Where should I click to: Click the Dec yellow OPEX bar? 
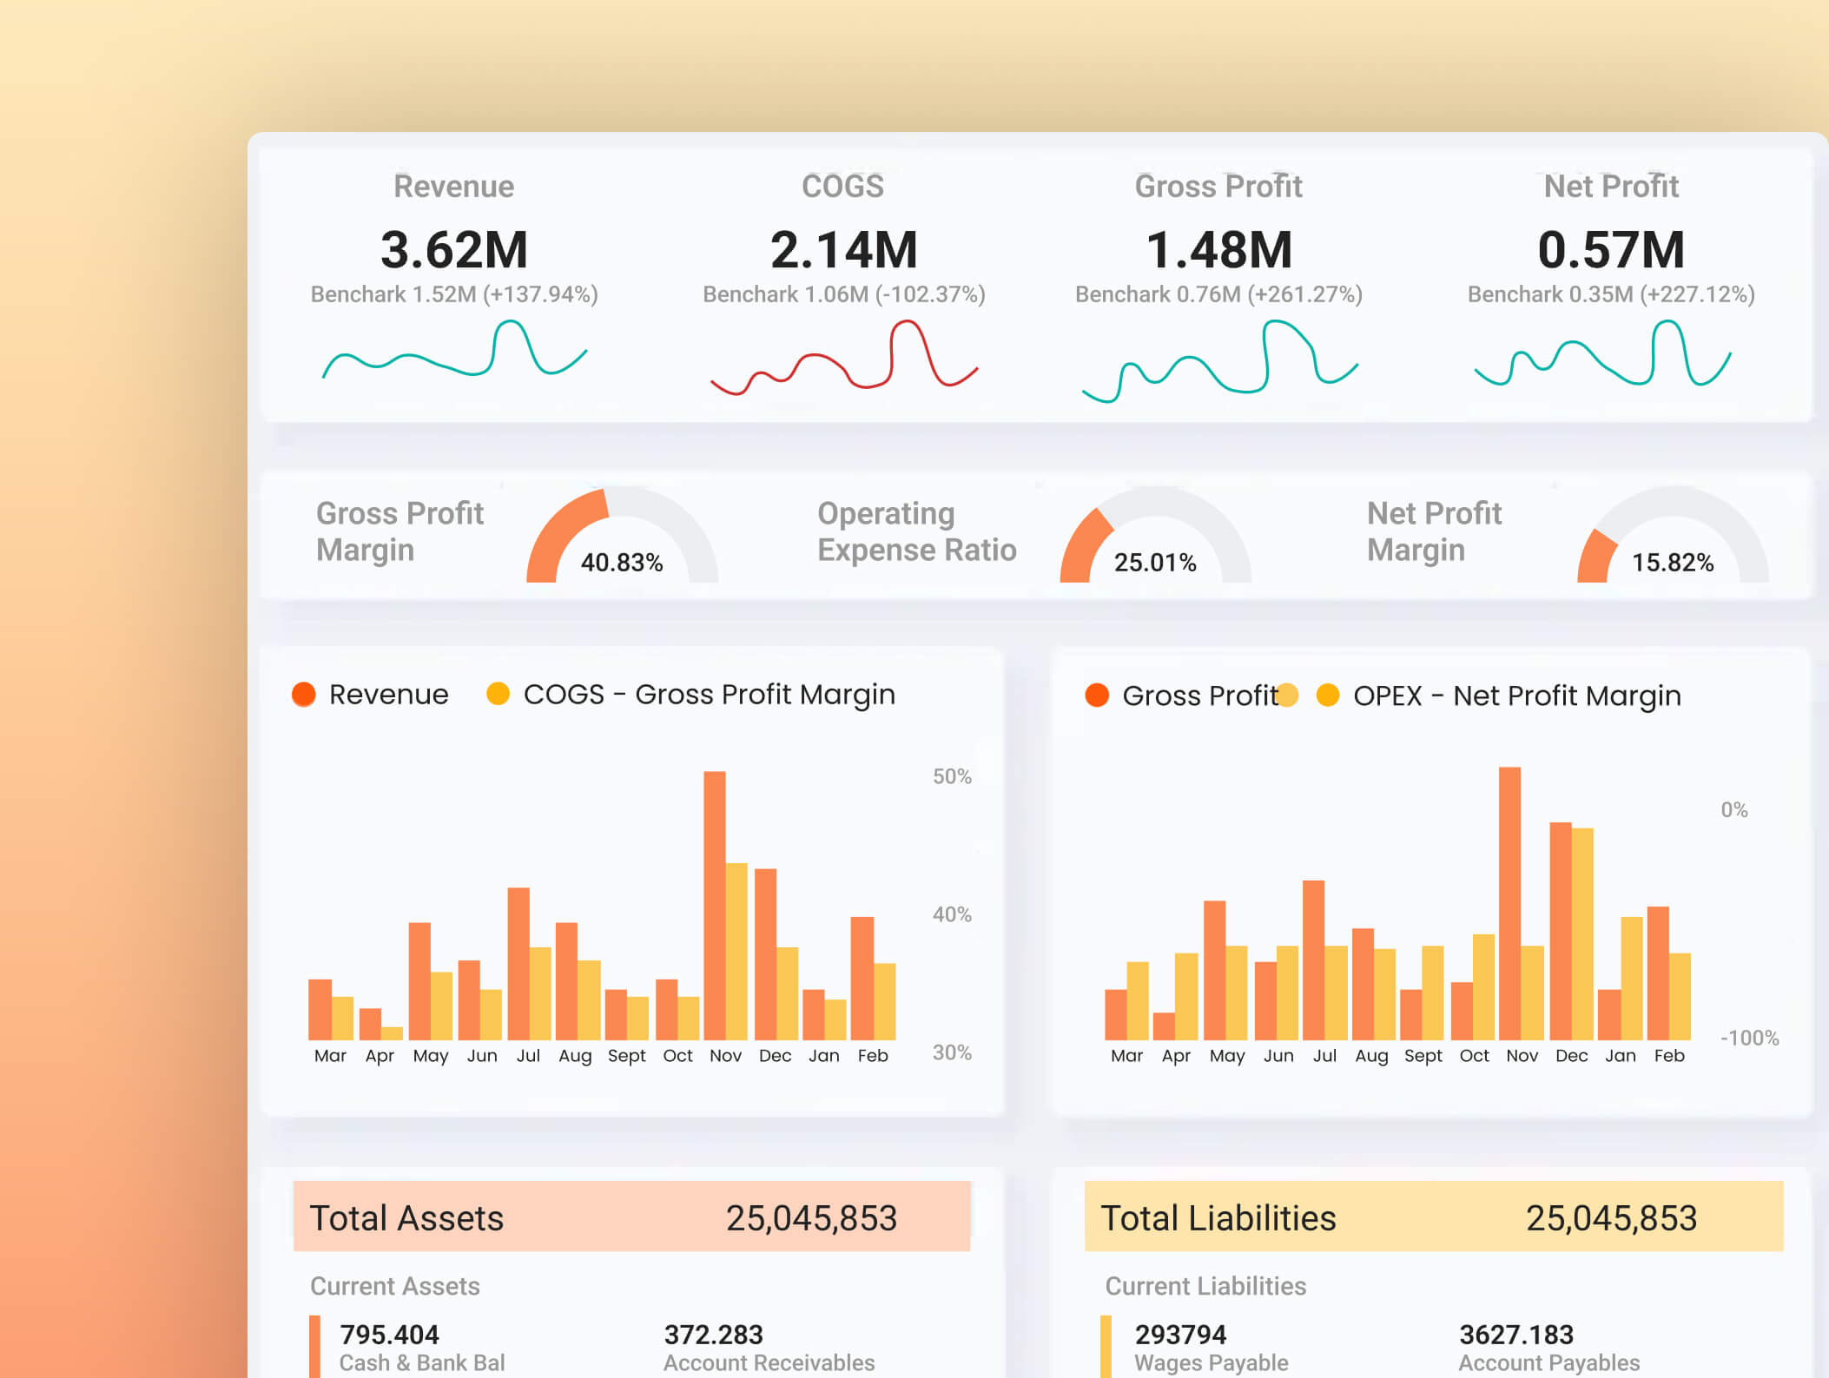(x=1582, y=934)
